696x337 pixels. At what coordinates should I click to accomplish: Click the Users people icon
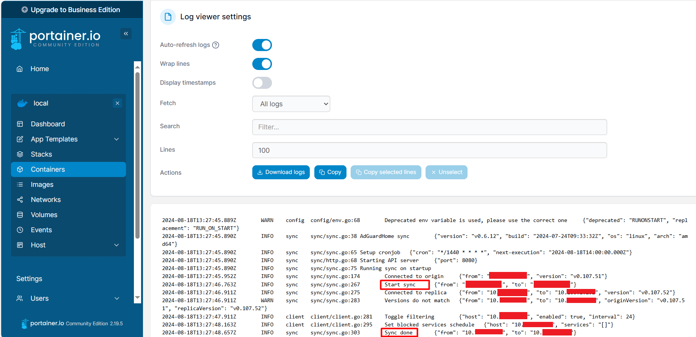20,298
